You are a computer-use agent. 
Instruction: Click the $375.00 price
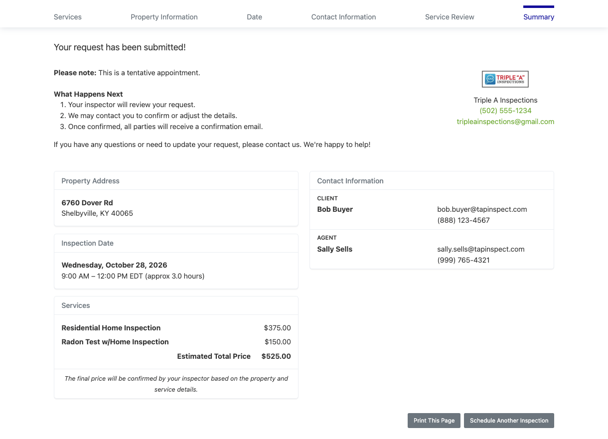[278, 328]
